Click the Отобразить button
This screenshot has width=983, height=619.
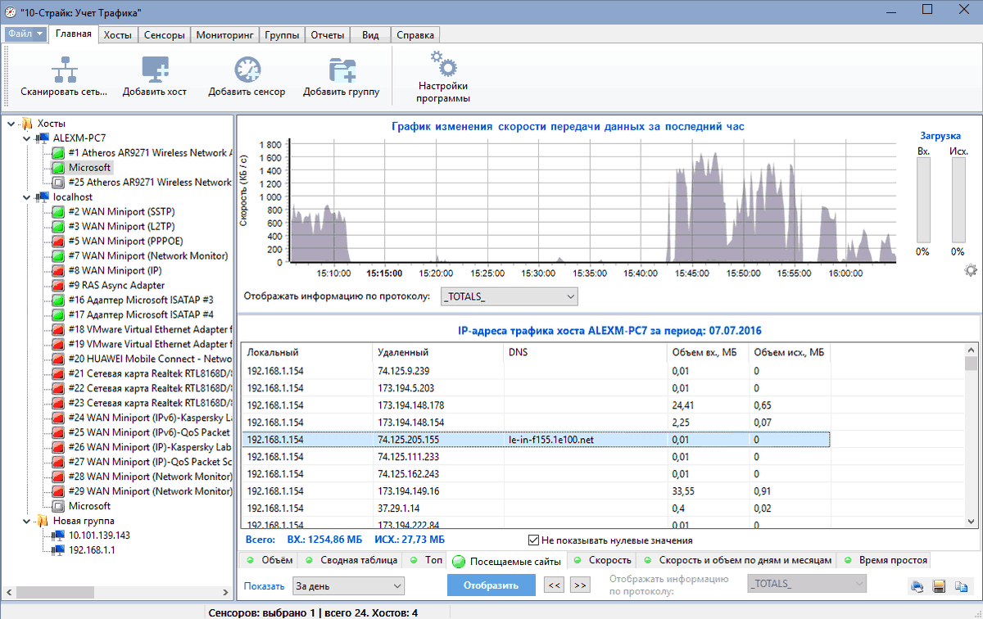pos(491,585)
